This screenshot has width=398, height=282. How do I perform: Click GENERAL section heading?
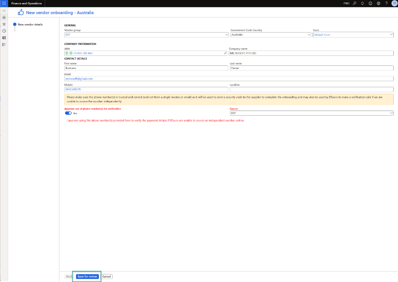coord(70,25)
